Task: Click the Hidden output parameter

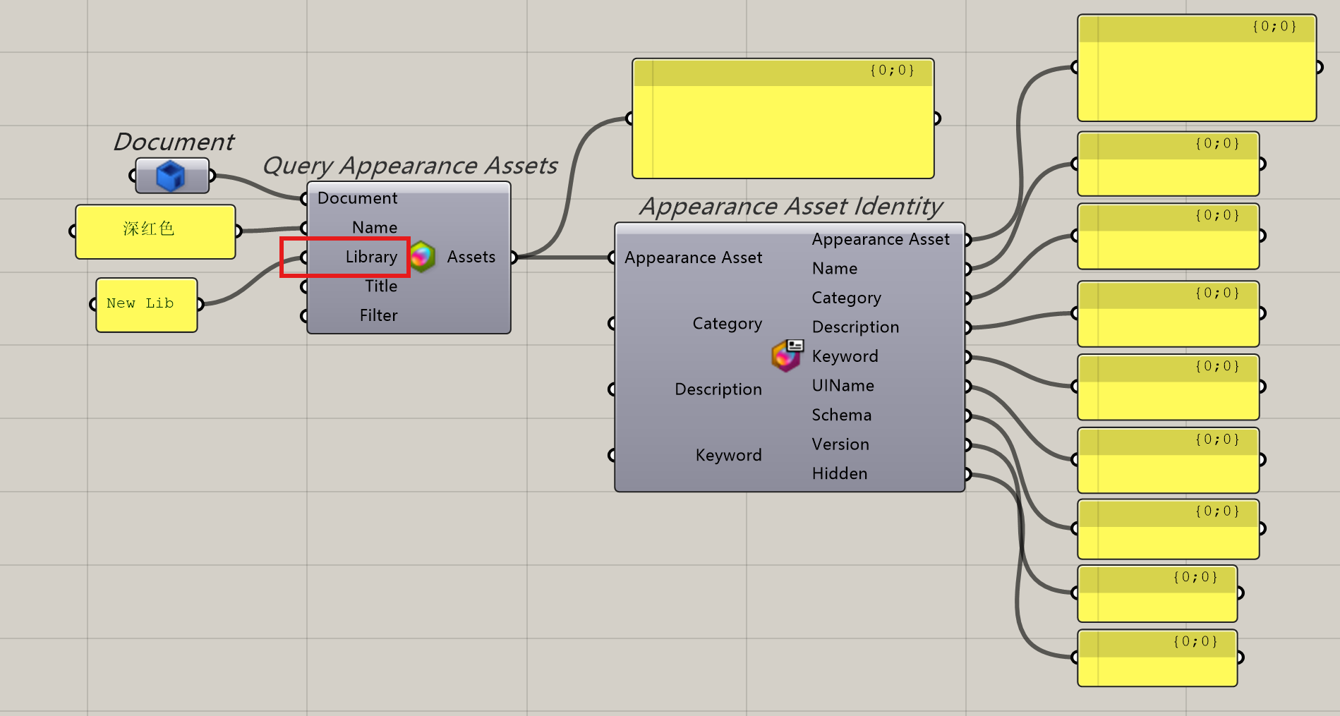Action: pos(839,473)
